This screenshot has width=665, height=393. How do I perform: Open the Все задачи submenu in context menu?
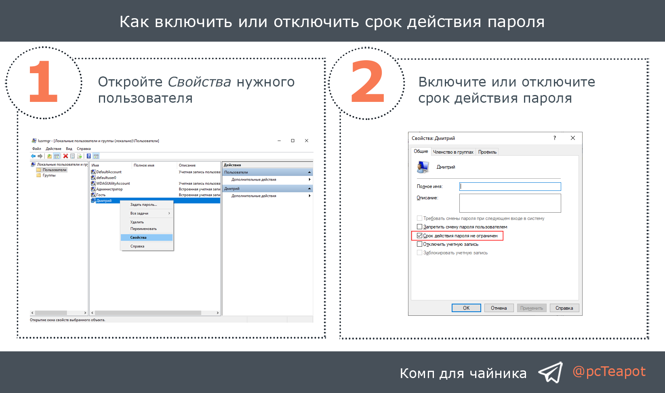pos(147,213)
